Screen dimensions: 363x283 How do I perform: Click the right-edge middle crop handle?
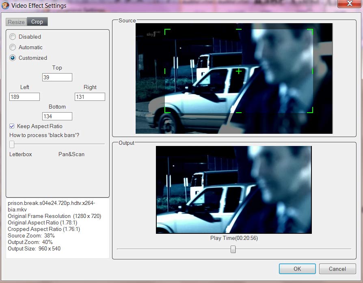313,71
